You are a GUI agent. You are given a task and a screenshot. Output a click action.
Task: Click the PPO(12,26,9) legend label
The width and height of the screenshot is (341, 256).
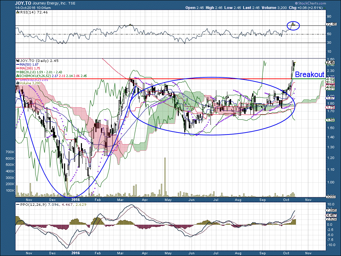click(x=33, y=205)
